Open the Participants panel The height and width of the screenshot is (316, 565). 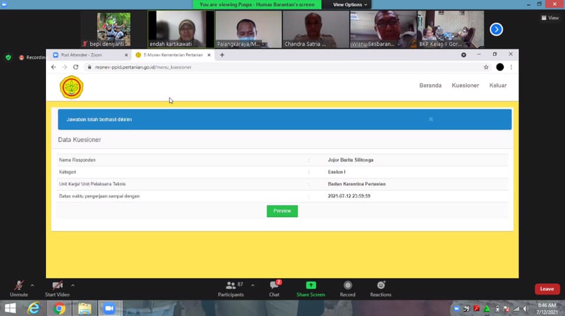(x=231, y=286)
